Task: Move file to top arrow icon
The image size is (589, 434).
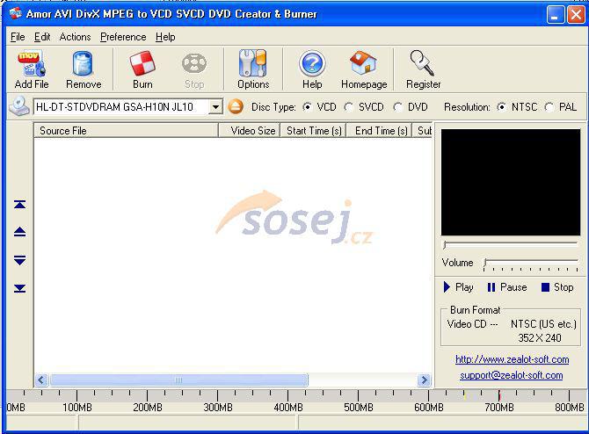Action: coord(19,204)
